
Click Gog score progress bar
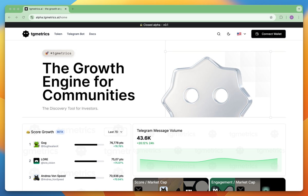click(89, 145)
